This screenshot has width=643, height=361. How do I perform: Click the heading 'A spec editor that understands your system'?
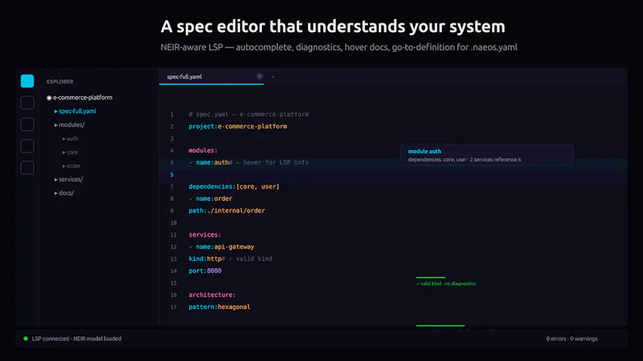(x=333, y=26)
